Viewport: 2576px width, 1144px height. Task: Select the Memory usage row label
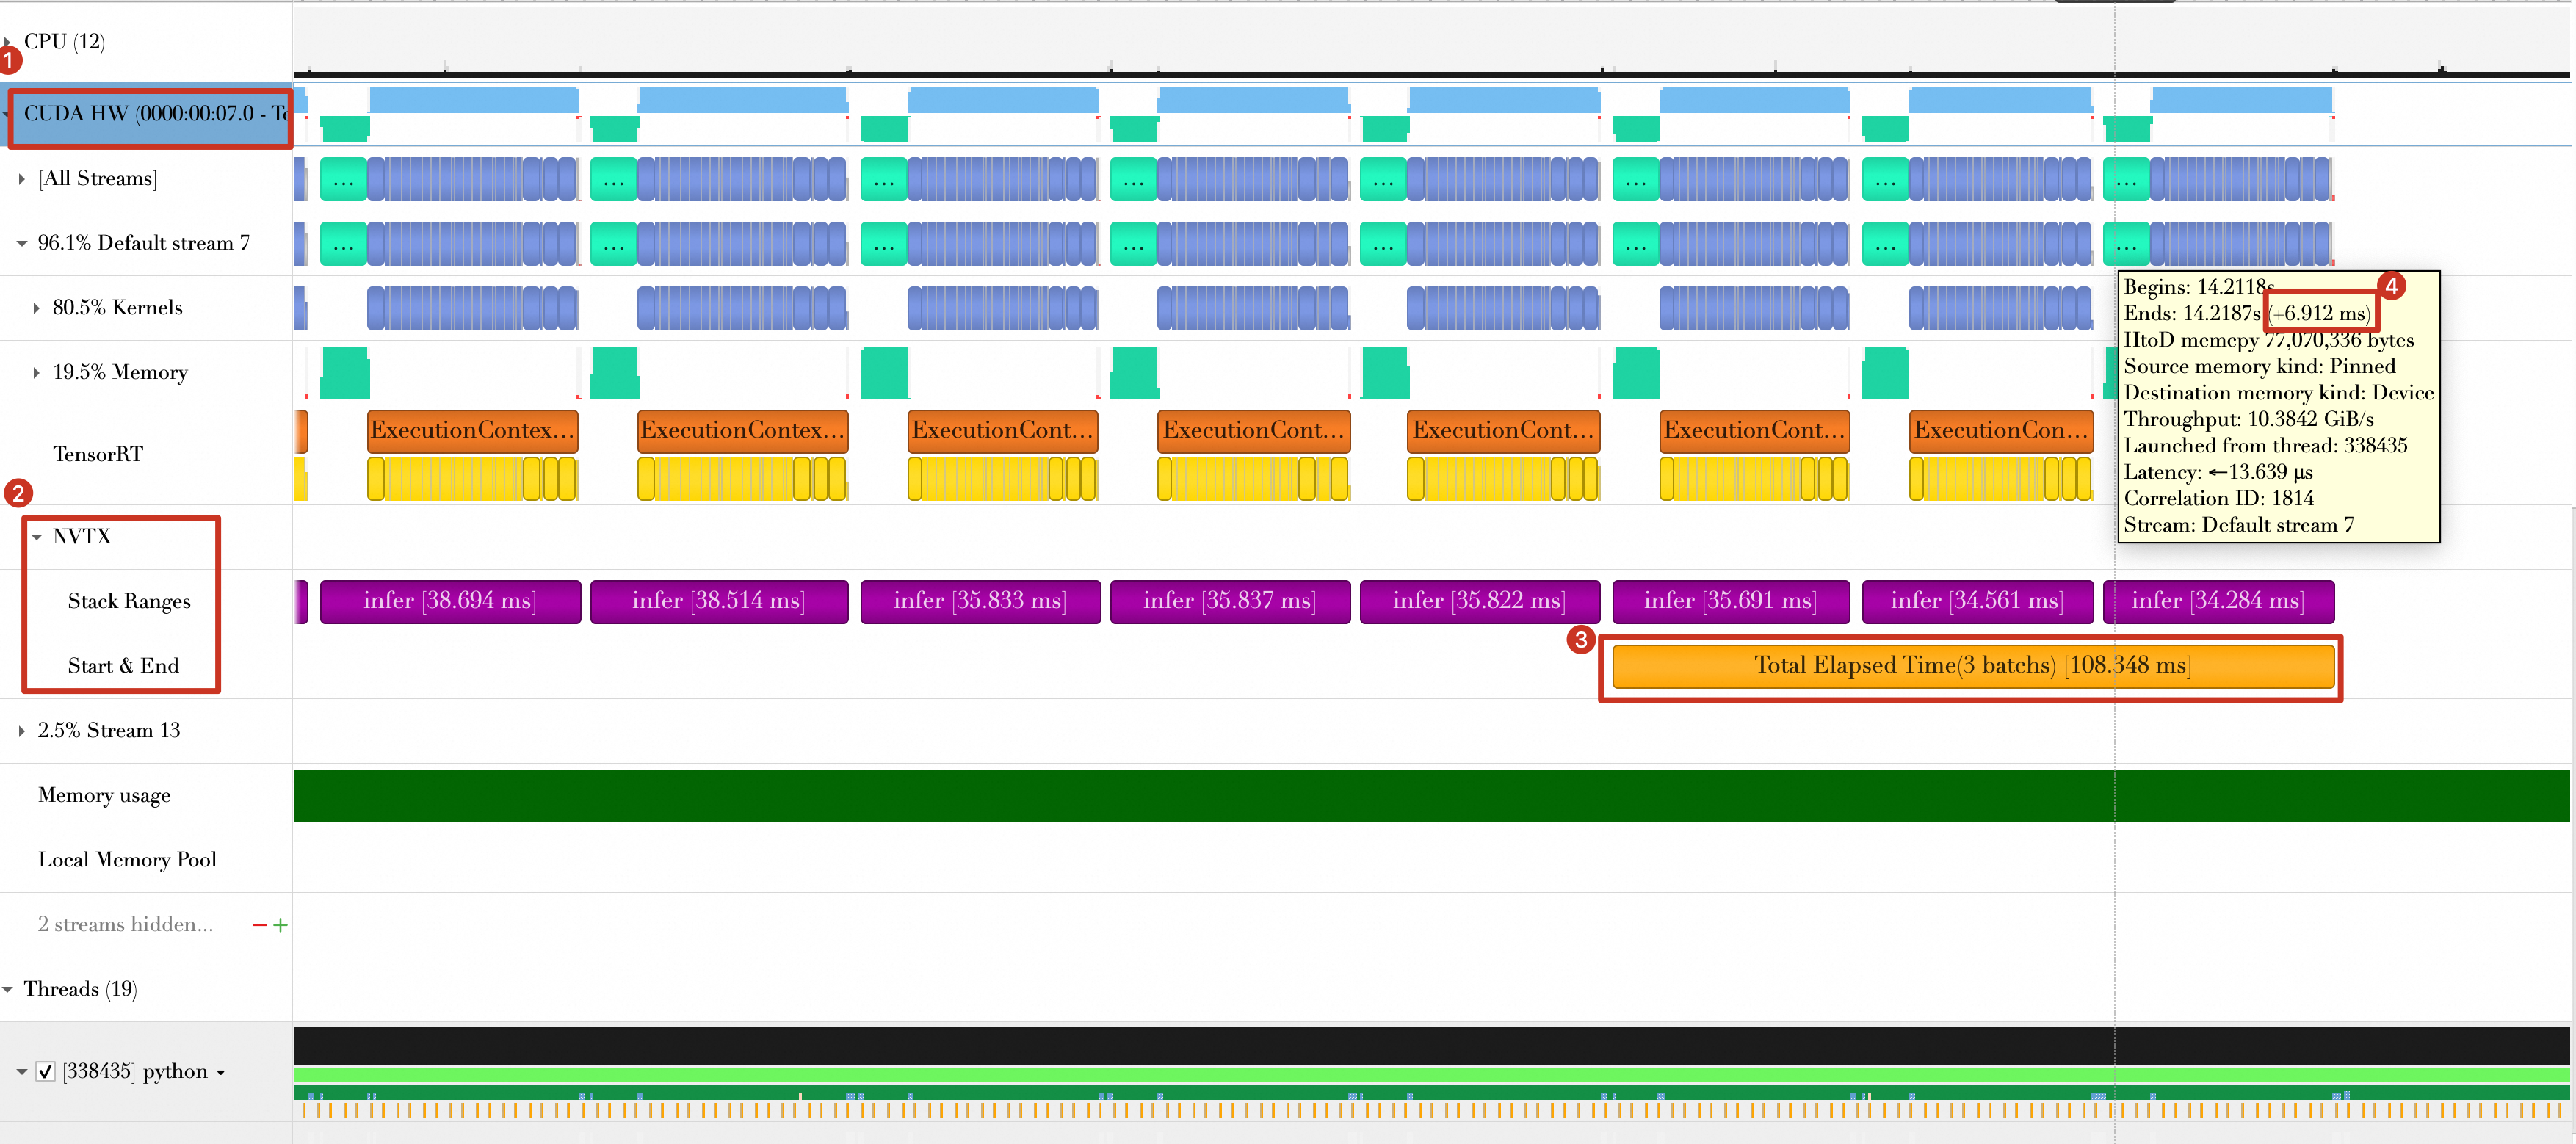pos(104,795)
